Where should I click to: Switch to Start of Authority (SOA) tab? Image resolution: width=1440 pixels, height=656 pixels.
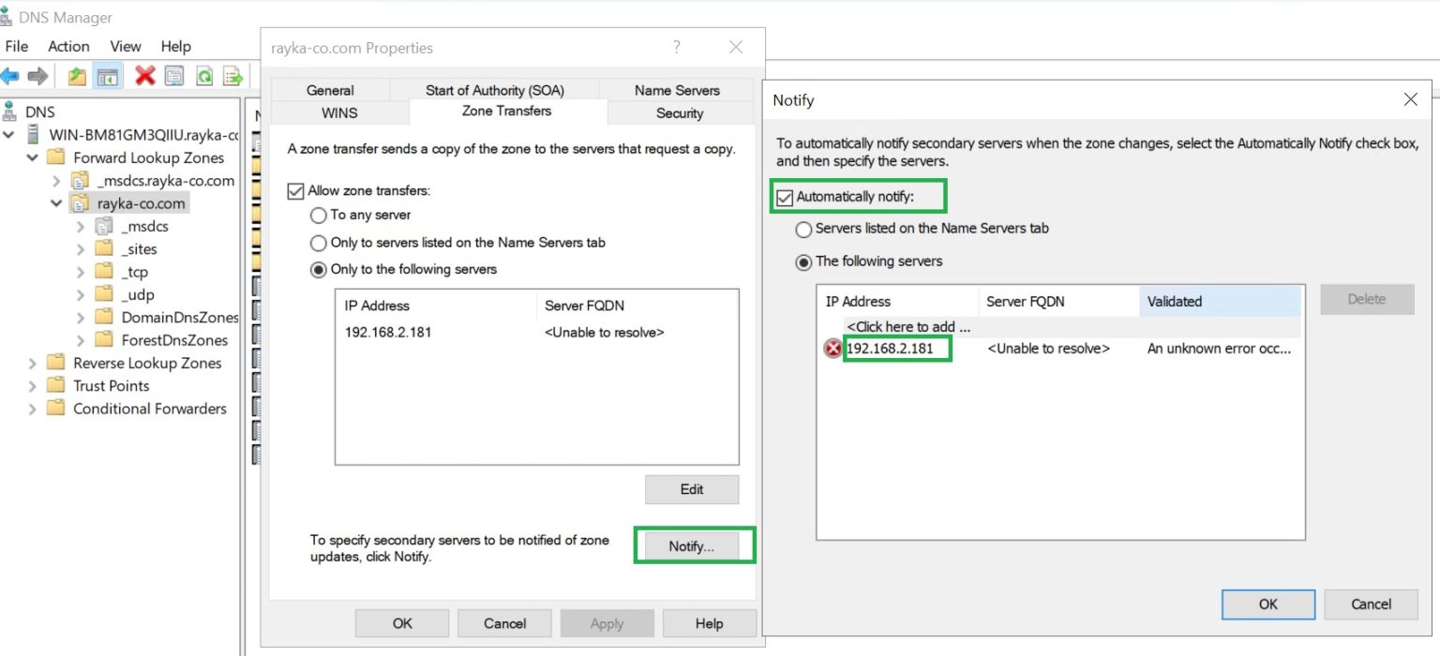click(494, 90)
